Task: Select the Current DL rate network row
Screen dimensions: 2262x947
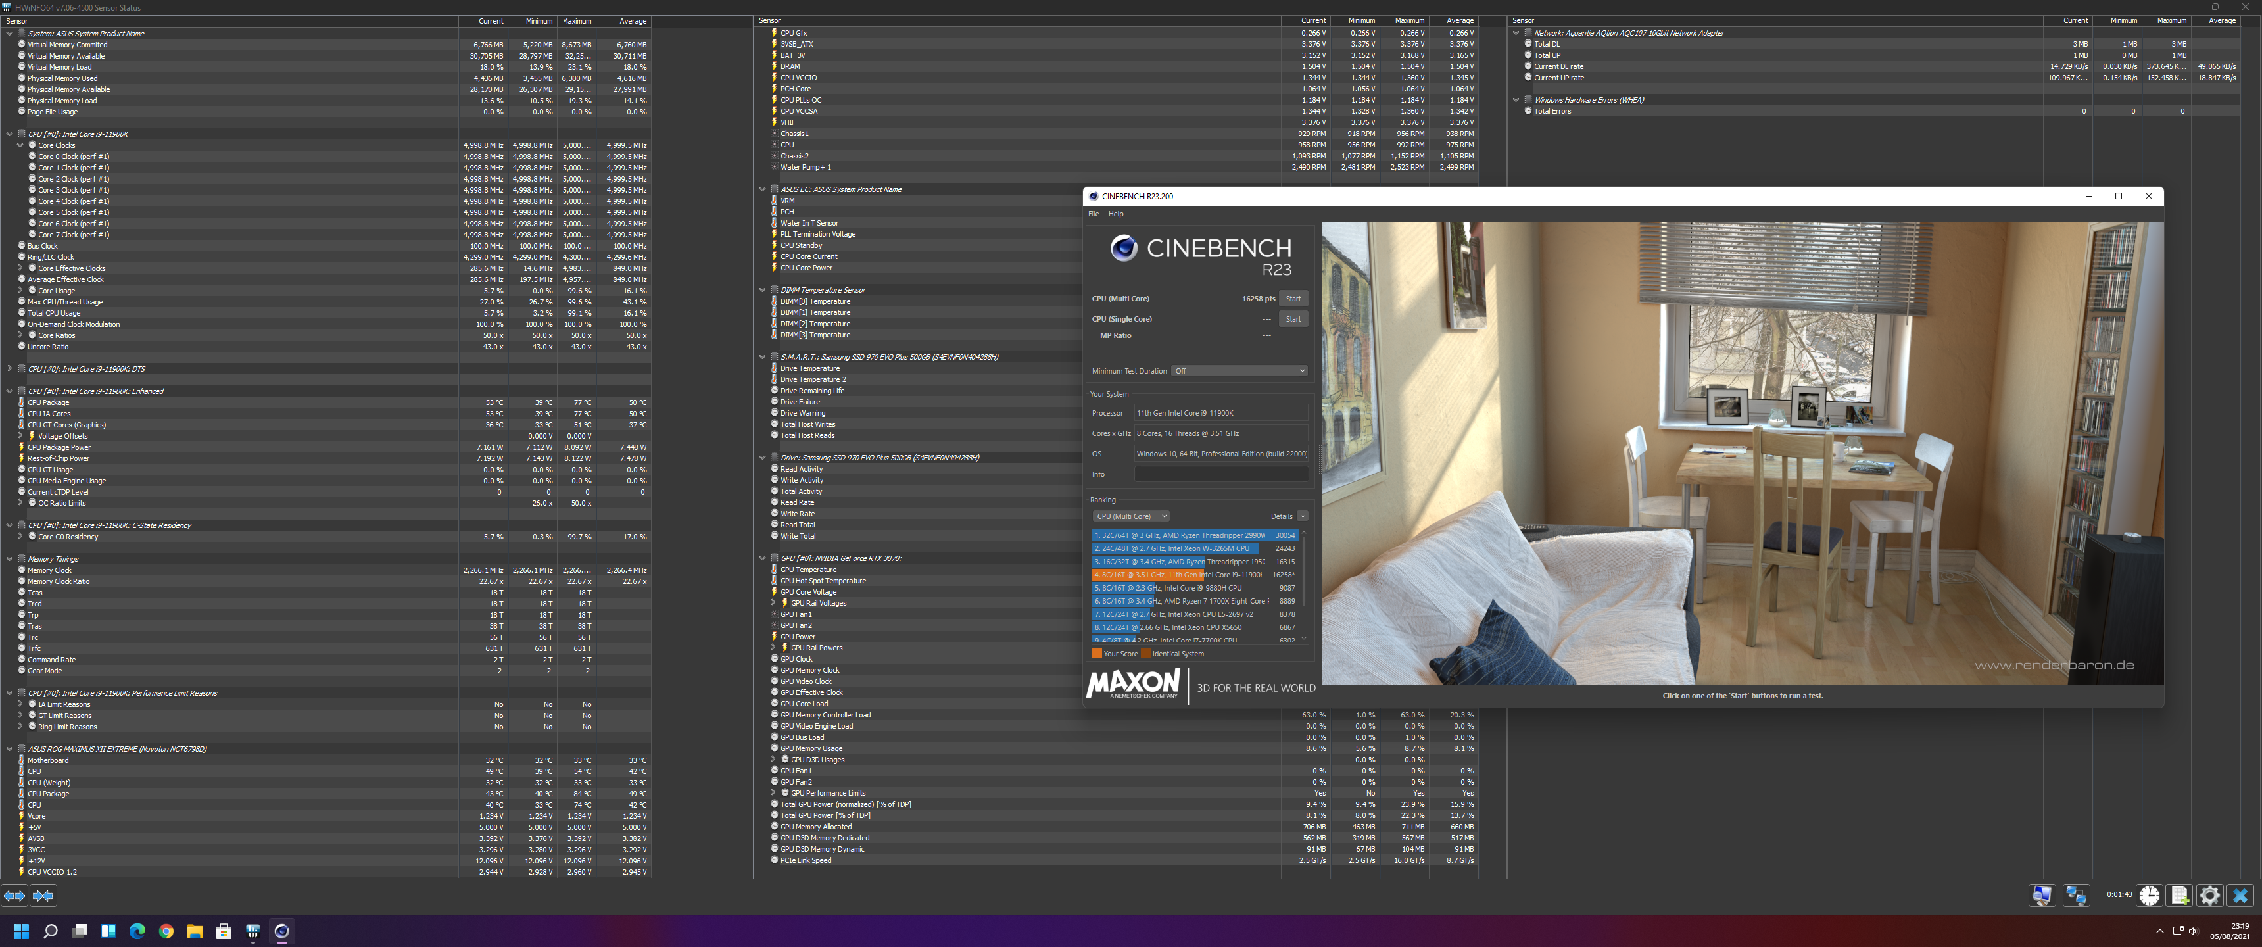Action: 1875,67
